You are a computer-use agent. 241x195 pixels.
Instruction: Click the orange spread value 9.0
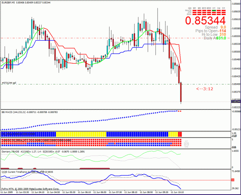223,27
